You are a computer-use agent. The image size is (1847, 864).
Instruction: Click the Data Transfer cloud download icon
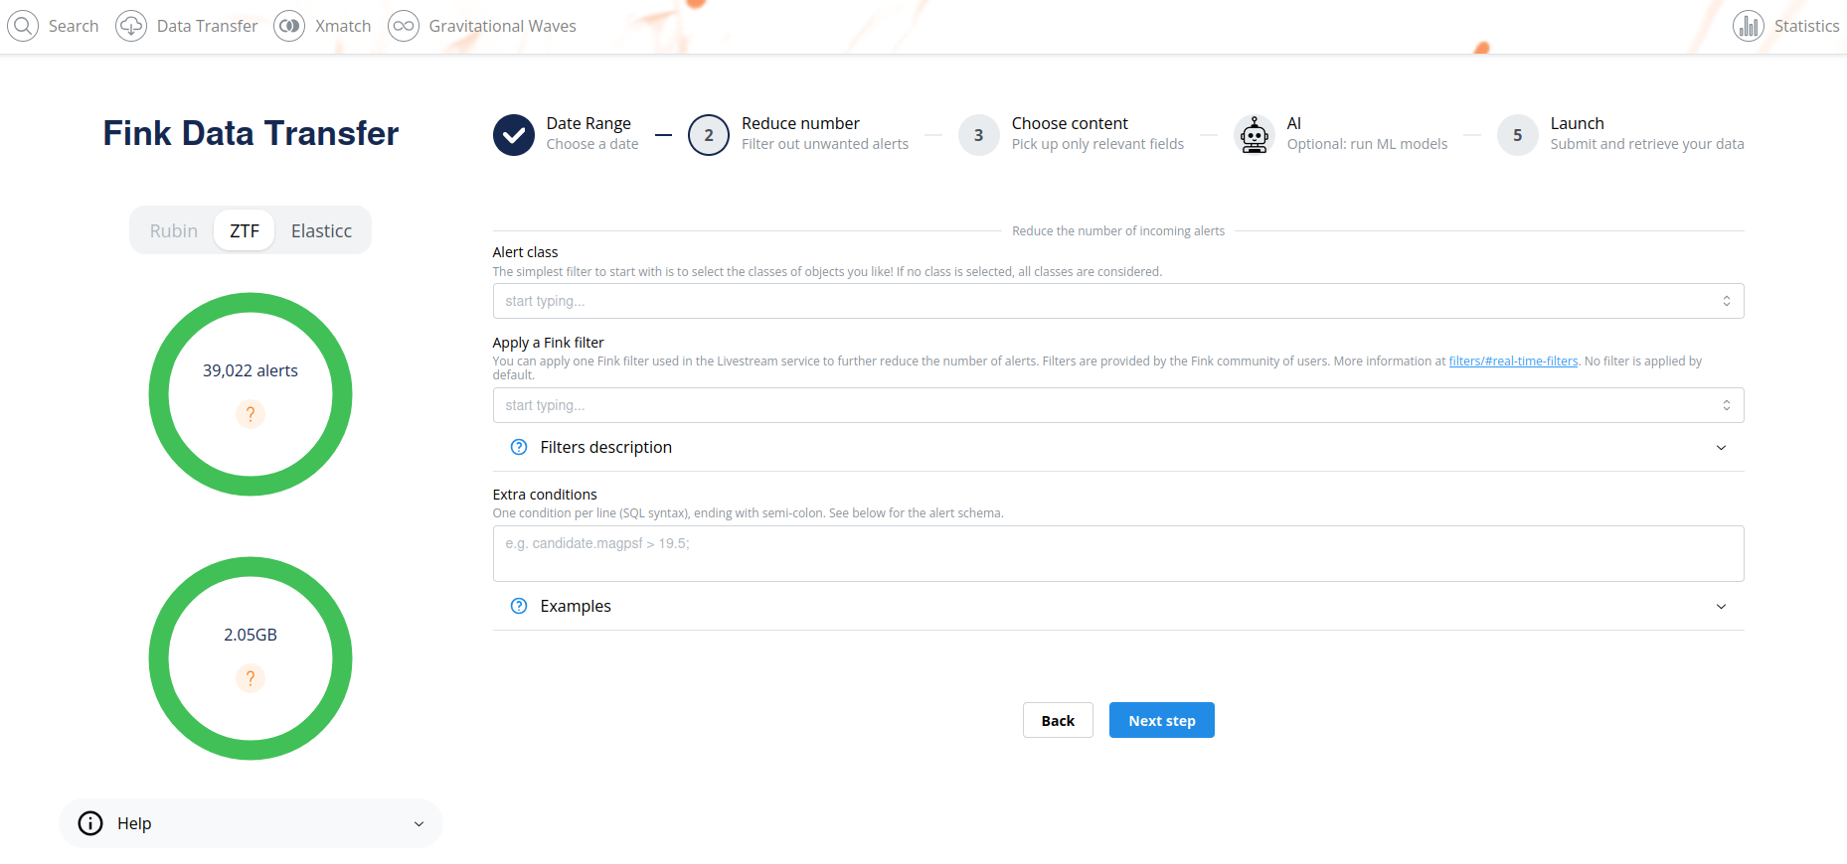click(x=131, y=26)
